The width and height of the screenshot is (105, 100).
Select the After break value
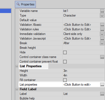click(x=66, y=43)
